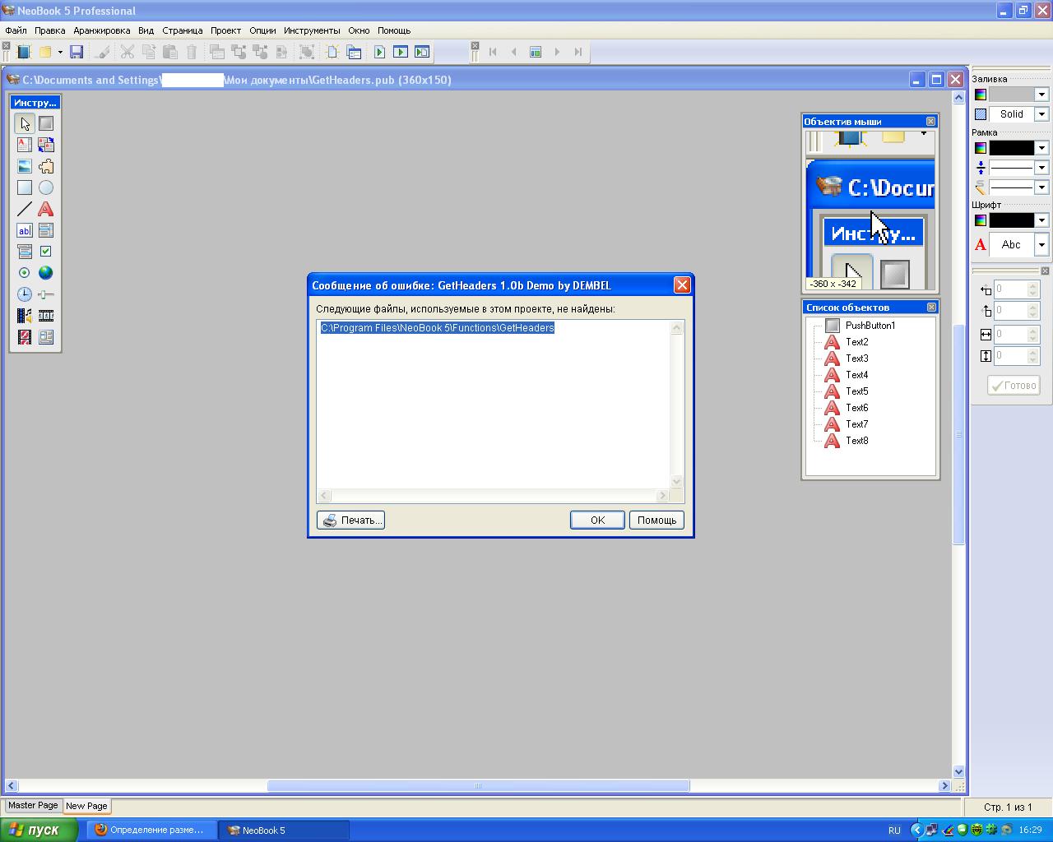Open the Abc font dropdown

click(x=1041, y=244)
